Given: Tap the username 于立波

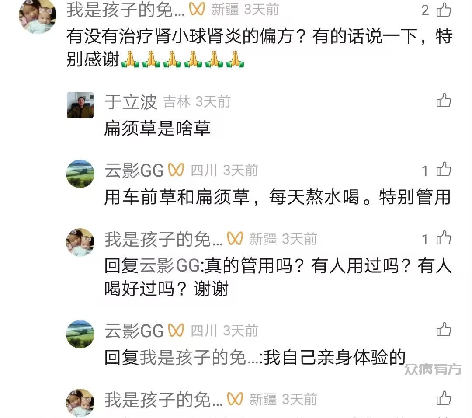Looking at the screenshot, I should 131,101.
